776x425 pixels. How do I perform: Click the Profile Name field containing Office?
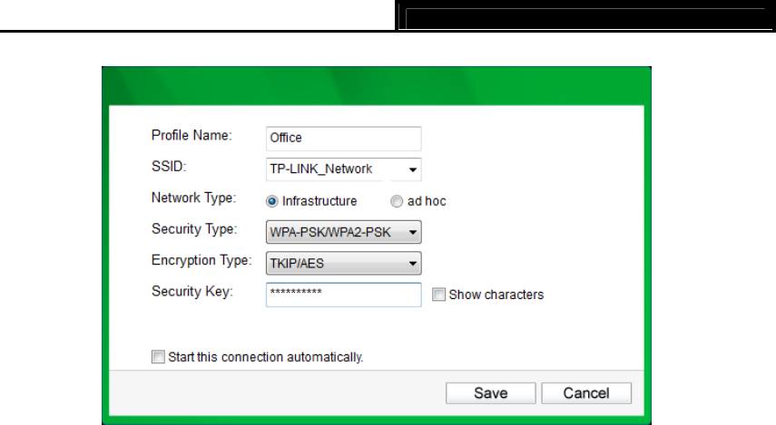coord(343,139)
